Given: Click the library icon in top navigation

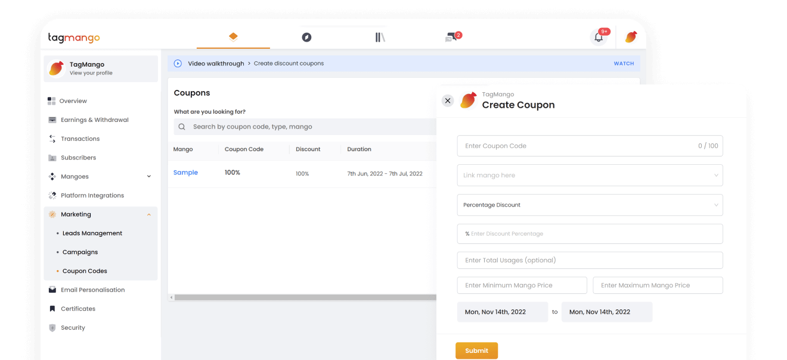Looking at the screenshot, I should click(x=380, y=37).
